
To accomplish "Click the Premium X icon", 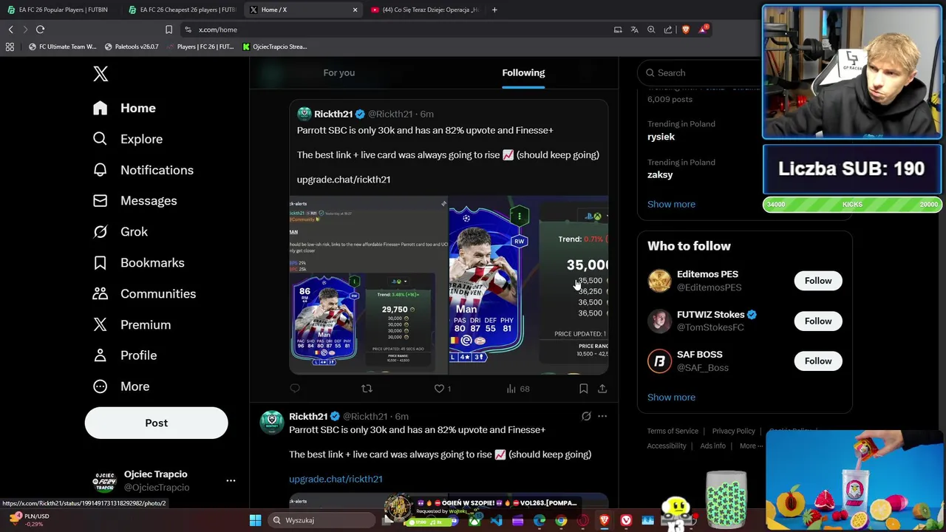I will [x=101, y=324].
